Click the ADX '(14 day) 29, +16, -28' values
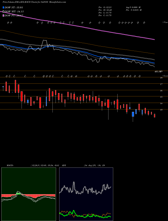 (x=94, y=165)
